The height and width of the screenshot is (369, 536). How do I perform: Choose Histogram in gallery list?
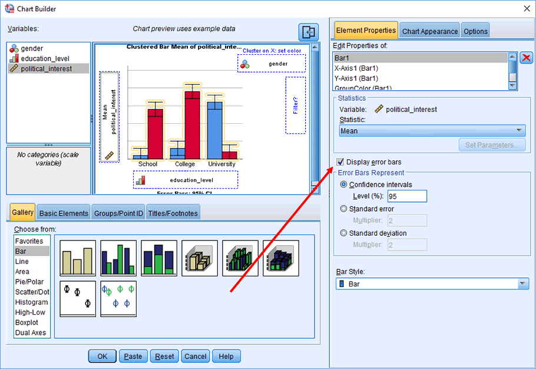tap(32, 302)
